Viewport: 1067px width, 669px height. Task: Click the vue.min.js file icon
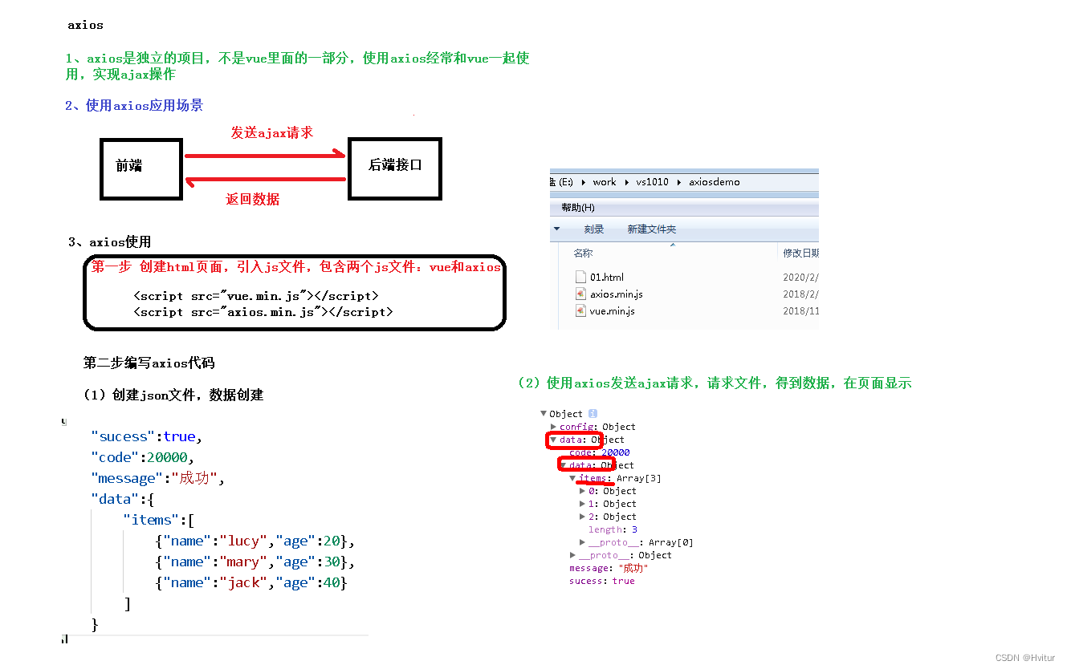click(x=581, y=310)
